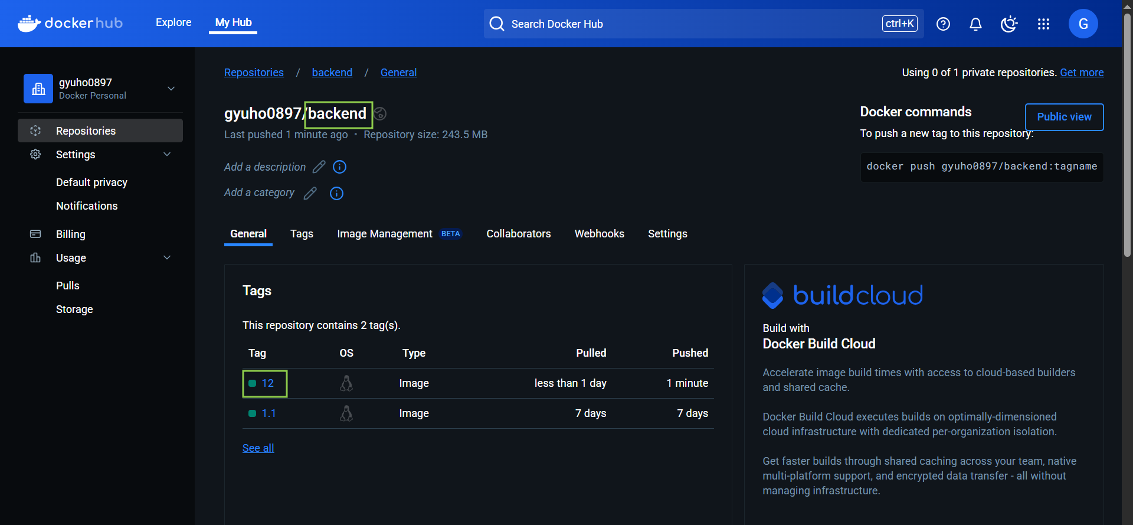The image size is (1133, 525).
Task: Click the gyuho0897 organization building icon
Action: point(38,89)
